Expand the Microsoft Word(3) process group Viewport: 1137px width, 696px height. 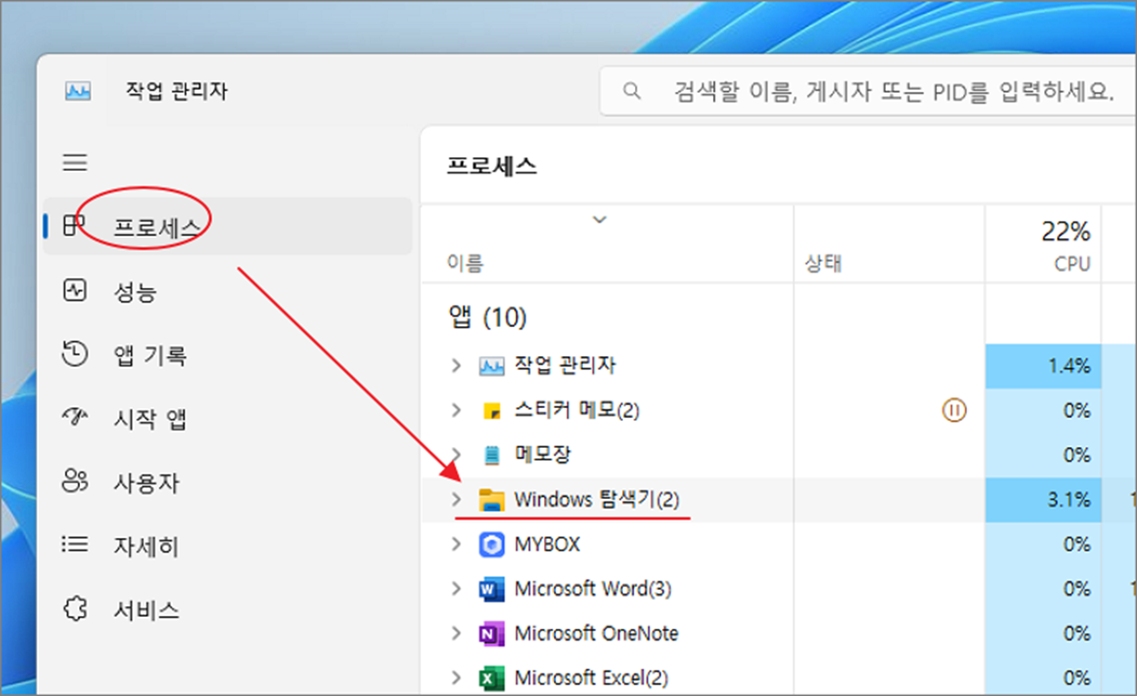point(457,589)
